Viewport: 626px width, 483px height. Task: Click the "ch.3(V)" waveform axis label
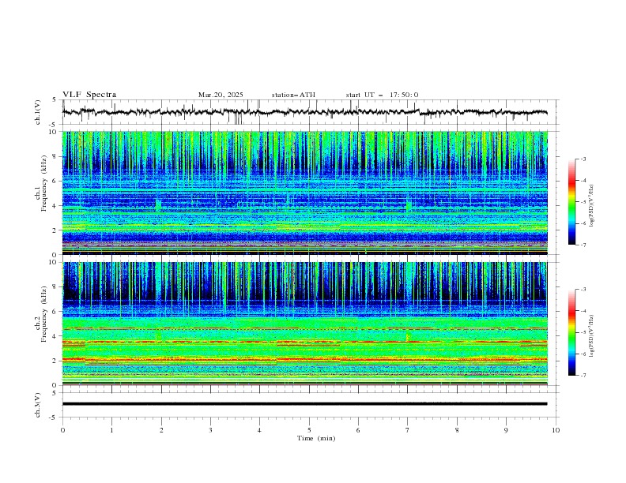click(38, 405)
